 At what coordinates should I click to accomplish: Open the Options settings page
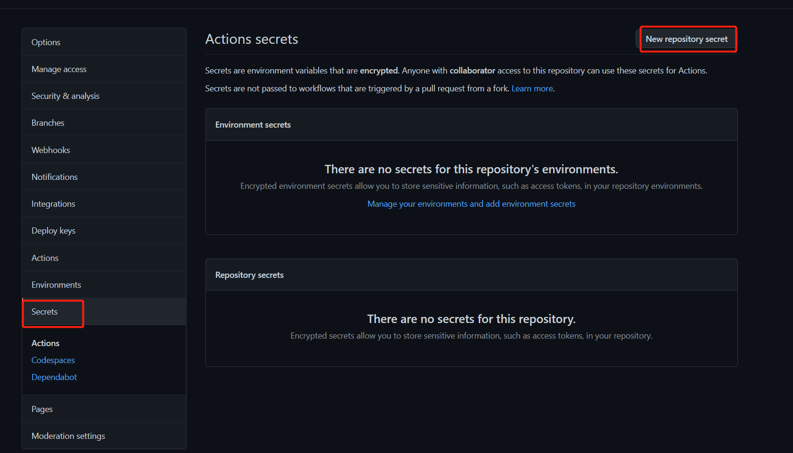46,42
